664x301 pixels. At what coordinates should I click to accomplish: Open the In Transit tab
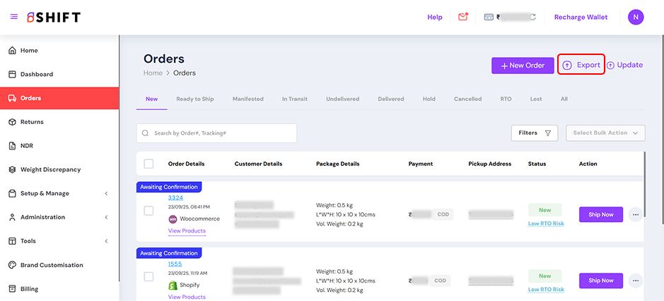pyautogui.click(x=294, y=99)
